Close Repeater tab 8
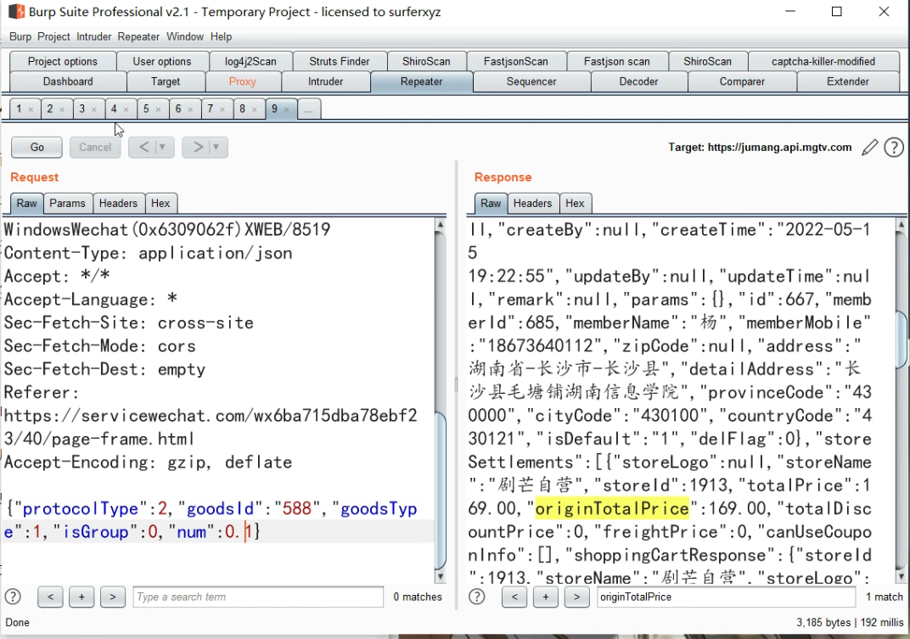910x639 pixels. coord(254,109)
